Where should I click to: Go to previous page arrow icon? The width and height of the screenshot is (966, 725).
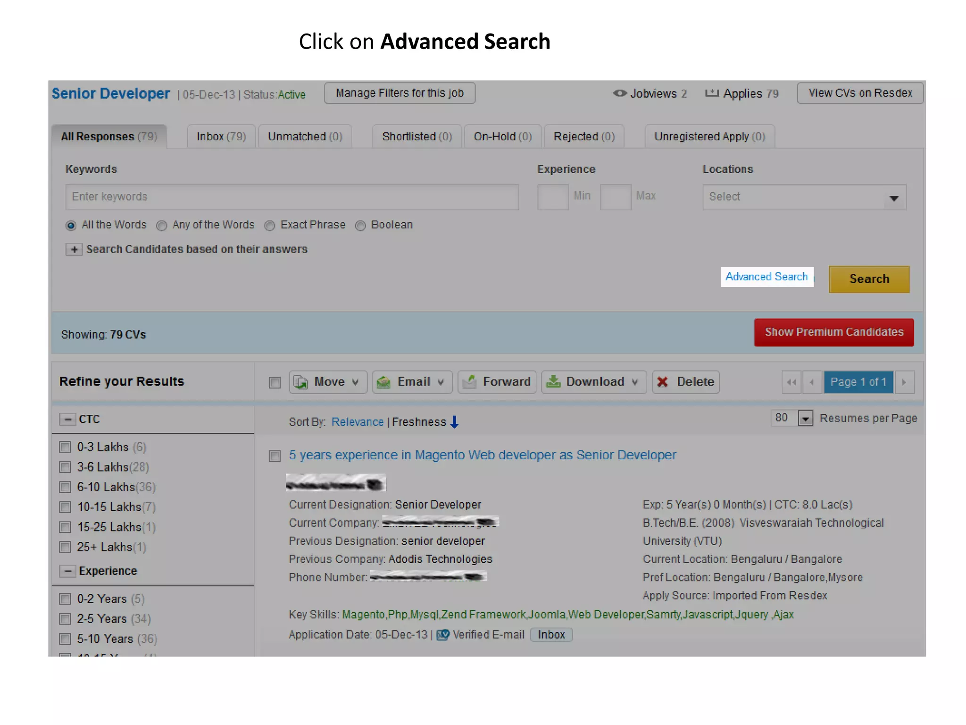[x=812, y=382]
